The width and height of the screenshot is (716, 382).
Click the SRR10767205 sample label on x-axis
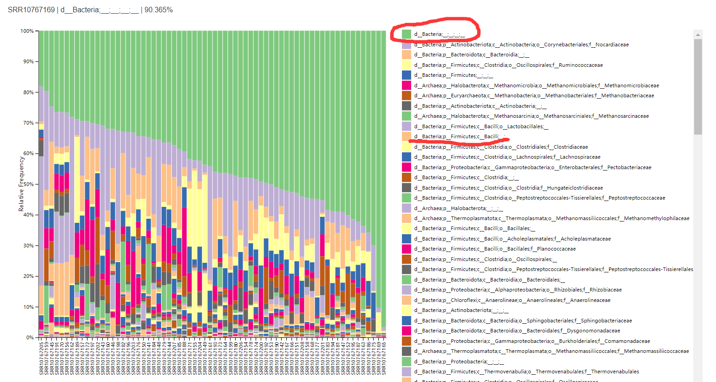click(x=41, y=358)
